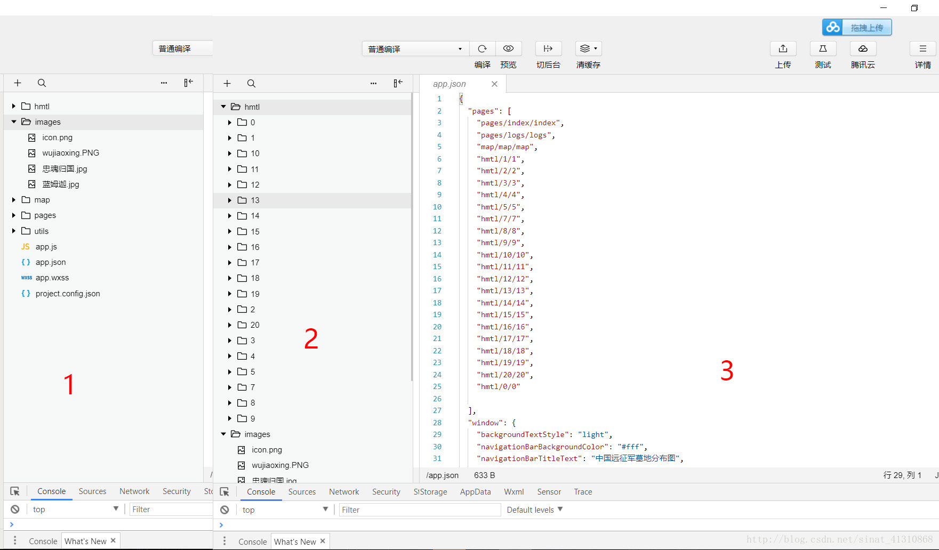This screenshot has height=550, width=939.
Task: Open the top context dropdown in left console
Action: click(75, 509)
